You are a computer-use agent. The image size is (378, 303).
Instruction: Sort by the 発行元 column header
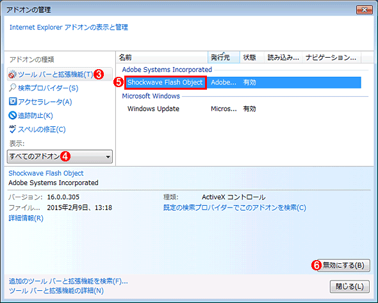point(224,58)
